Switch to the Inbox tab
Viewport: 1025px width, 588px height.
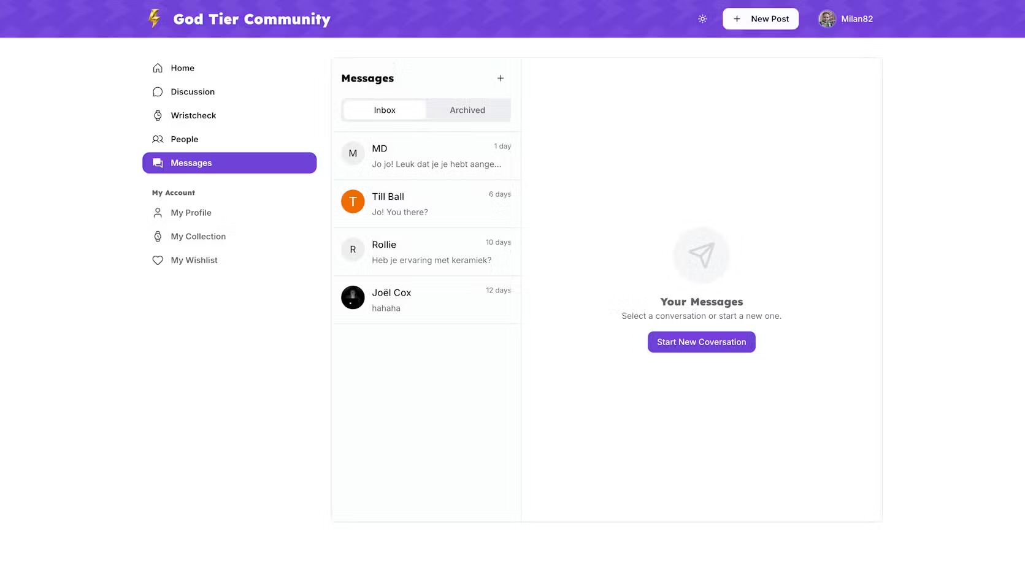point(385,110)
